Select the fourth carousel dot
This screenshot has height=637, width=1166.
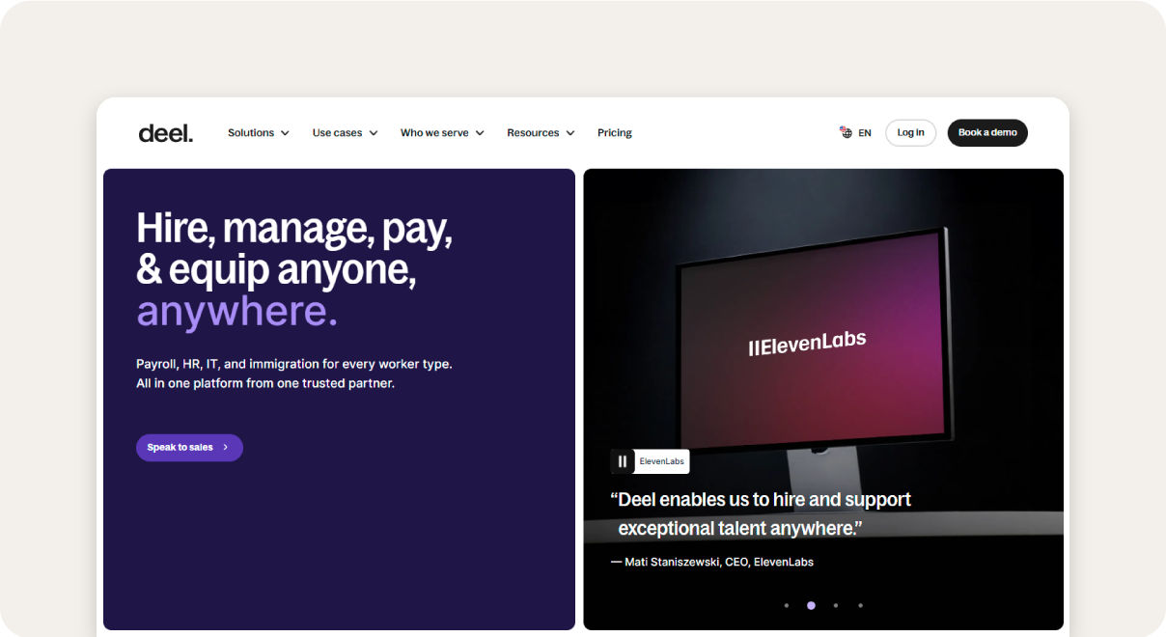coord(860,605)
